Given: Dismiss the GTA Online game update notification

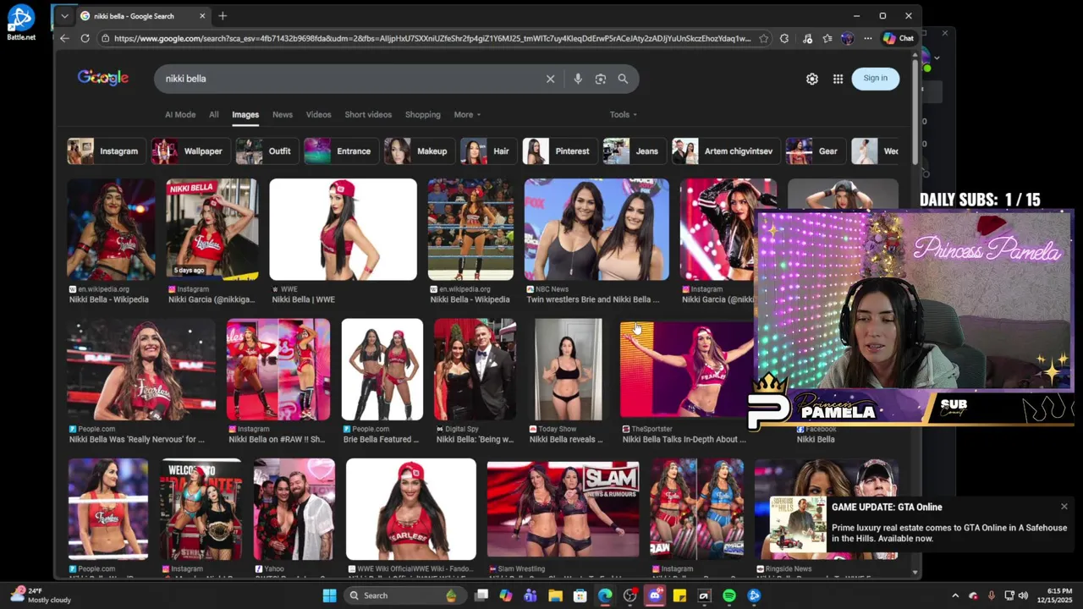Looking at the screenshot, I should (1064, 507).
